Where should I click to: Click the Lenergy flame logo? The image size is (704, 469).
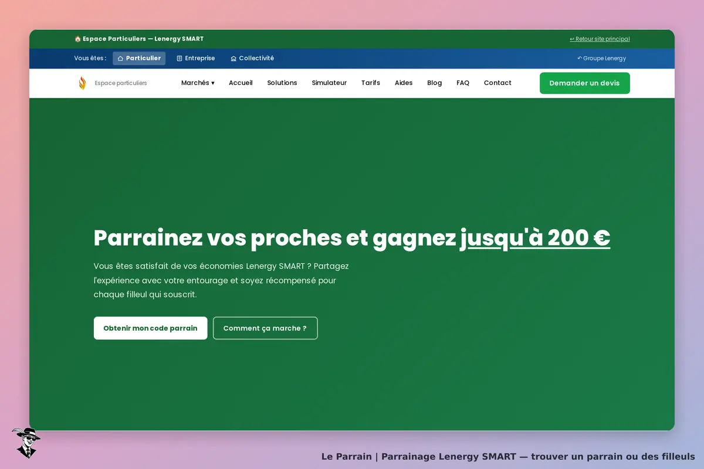(x=82, y=83)
